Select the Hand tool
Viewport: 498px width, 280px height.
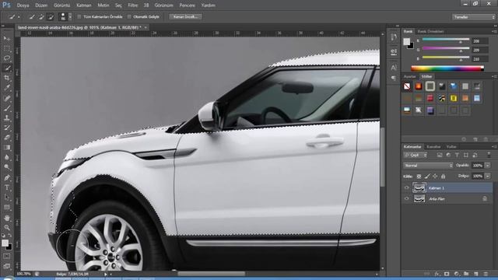tap(7, 218)
